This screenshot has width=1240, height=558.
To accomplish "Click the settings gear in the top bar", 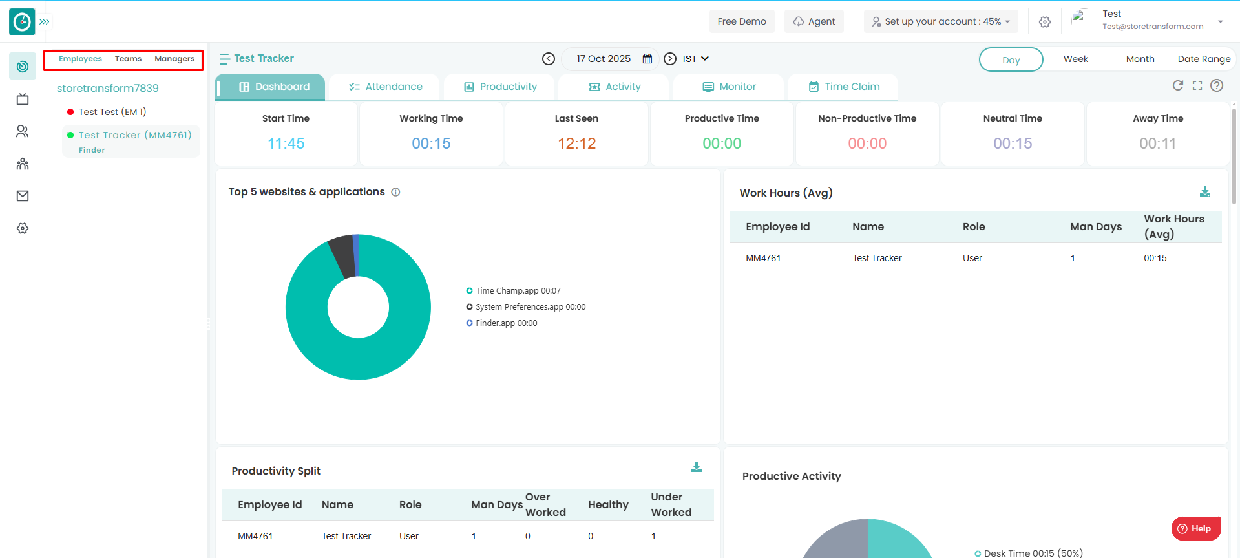I will pyautogui.click(x=1045, y=22).
